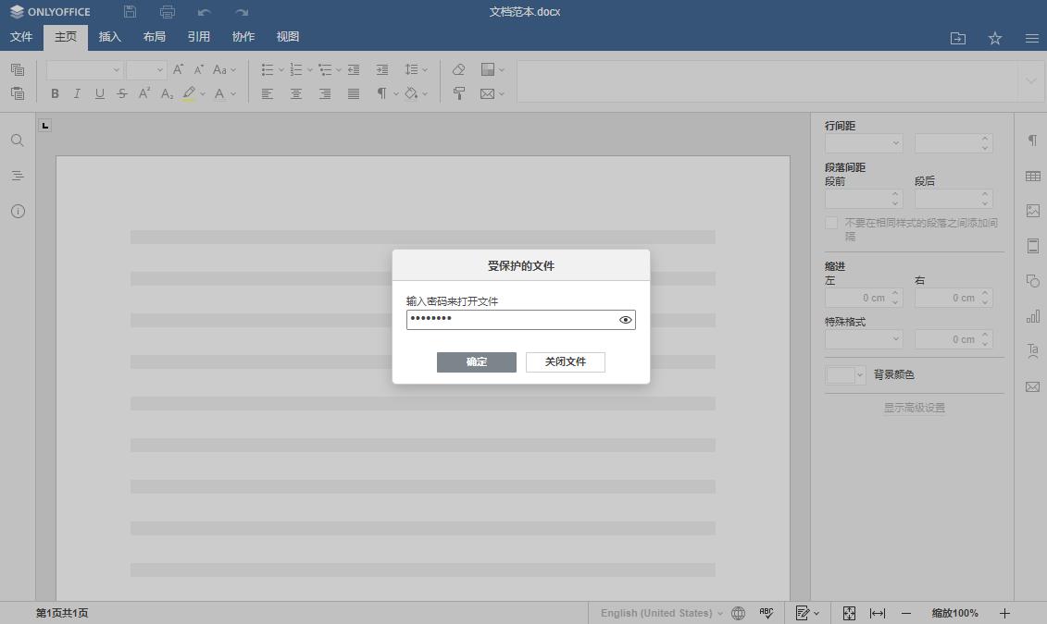Click the Paste icon in the toolbar
Screen dimensions: 1047x624
pyautogui.click(x=18, y=93)
